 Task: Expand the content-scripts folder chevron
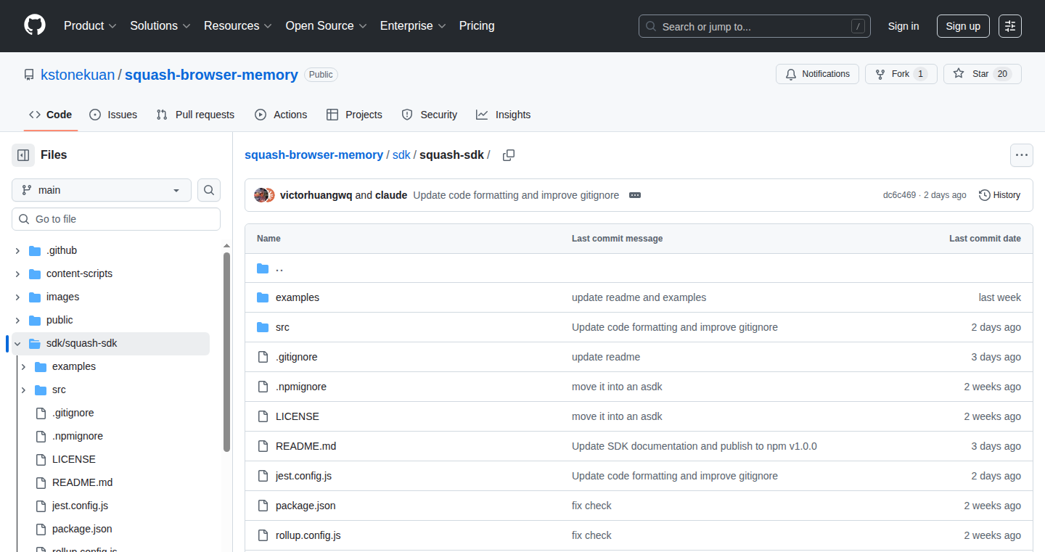tap(17, 274)
